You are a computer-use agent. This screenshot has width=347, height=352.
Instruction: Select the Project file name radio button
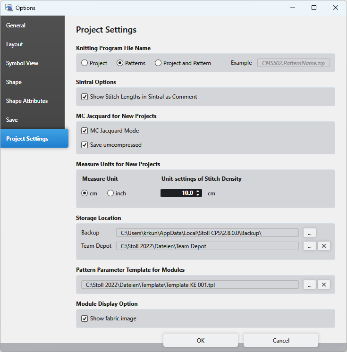click(85, 63)
